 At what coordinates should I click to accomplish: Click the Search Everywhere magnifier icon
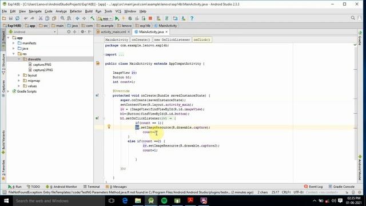click(353, 18)
